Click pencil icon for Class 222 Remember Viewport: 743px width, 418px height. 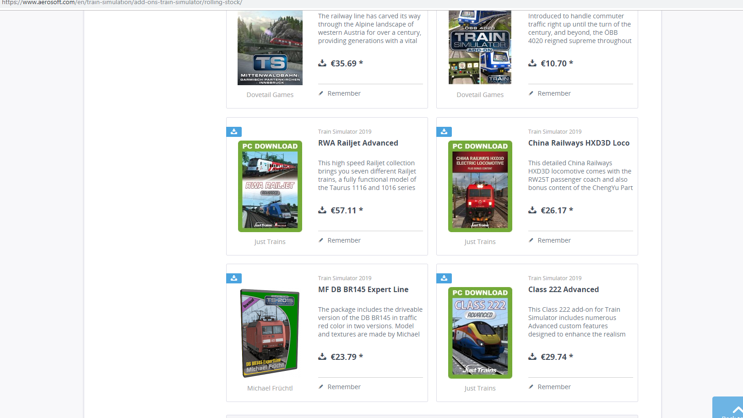coord(531,387)
